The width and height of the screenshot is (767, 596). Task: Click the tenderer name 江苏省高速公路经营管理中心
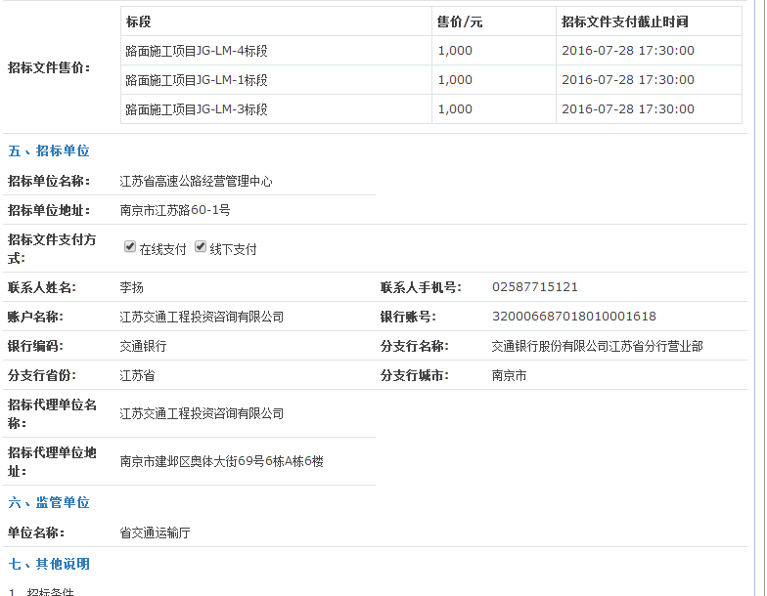pos(196,182)
